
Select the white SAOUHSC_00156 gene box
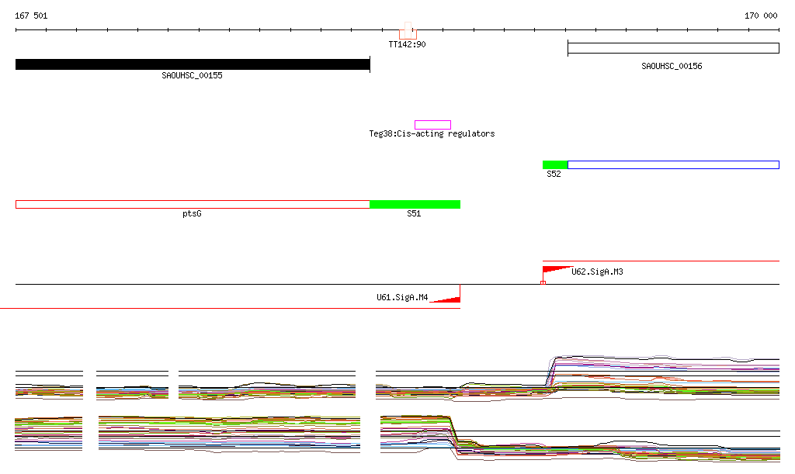(x=673, y=48)
